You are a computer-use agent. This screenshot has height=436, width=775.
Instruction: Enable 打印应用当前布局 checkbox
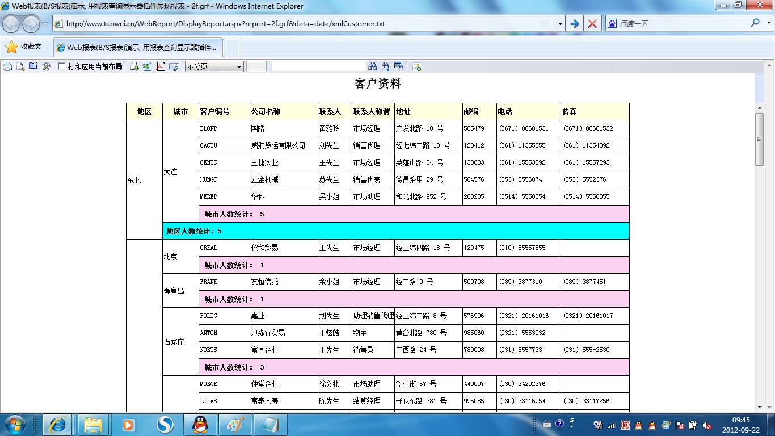62,66
